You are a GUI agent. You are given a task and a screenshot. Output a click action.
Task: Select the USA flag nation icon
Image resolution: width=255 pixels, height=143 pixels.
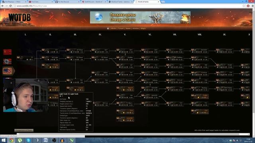pos(8,71)
